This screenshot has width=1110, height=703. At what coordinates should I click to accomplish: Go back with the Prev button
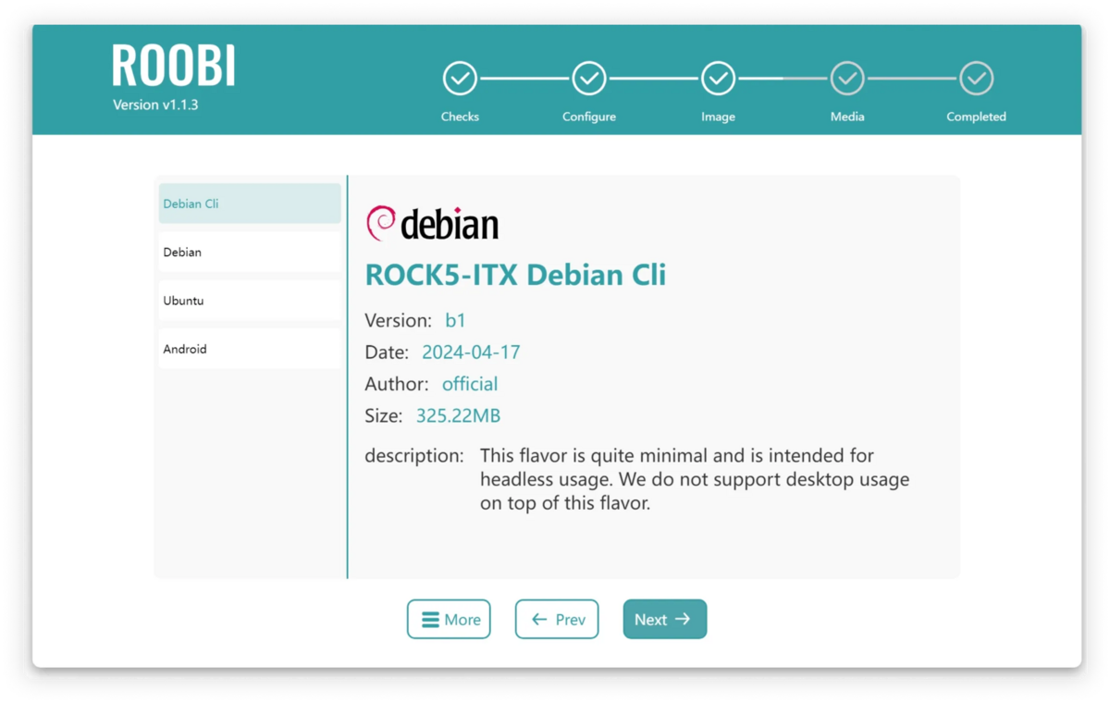[557, 620]
